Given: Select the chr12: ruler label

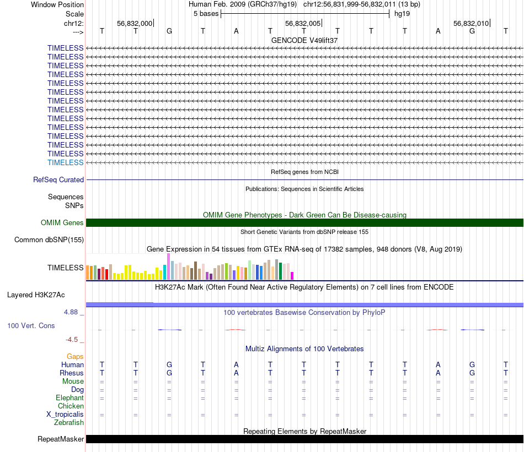Looking at the screenshot, I should (74, 23).
